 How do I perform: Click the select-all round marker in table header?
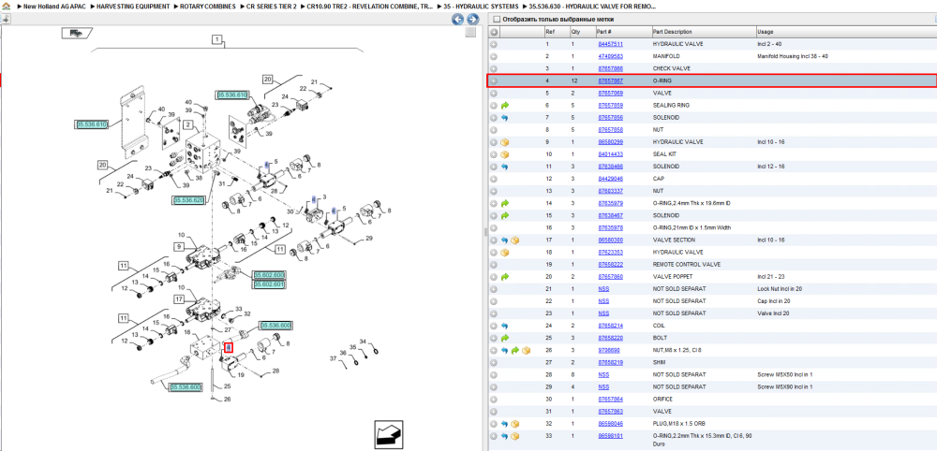pyautogui.click(x=494, y=32)
